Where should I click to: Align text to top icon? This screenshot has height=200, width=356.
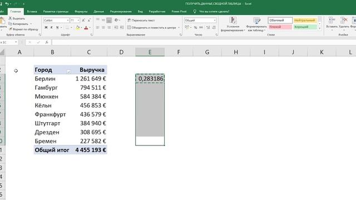point(98,20)
